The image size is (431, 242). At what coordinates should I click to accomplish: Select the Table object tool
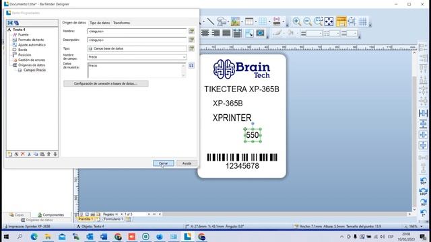coord(249,22)
